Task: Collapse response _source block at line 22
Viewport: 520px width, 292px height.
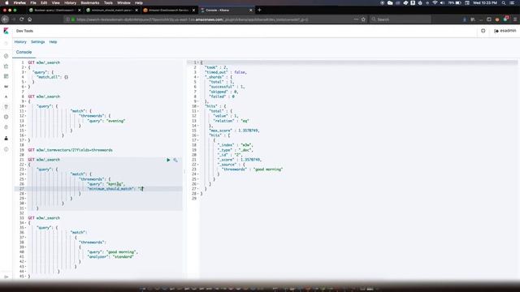Action: pyautogui.click(x=198, y=165)
